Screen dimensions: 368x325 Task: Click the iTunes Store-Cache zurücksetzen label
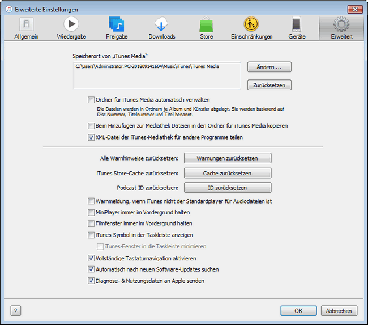138,174
